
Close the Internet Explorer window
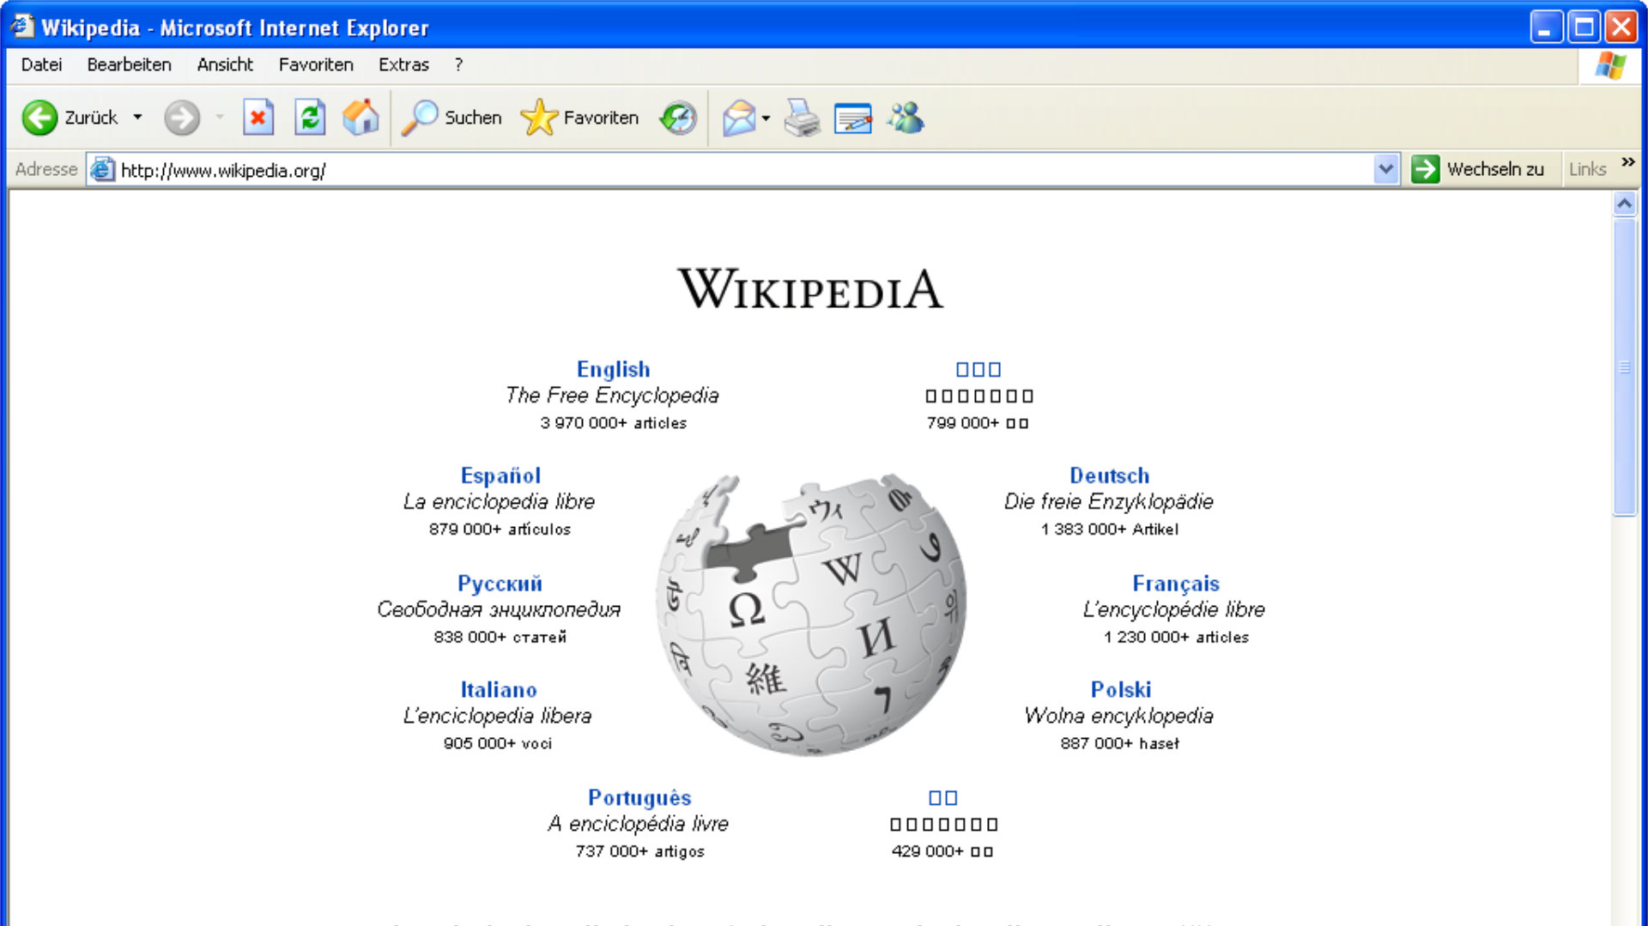[x=1621, y=27]
